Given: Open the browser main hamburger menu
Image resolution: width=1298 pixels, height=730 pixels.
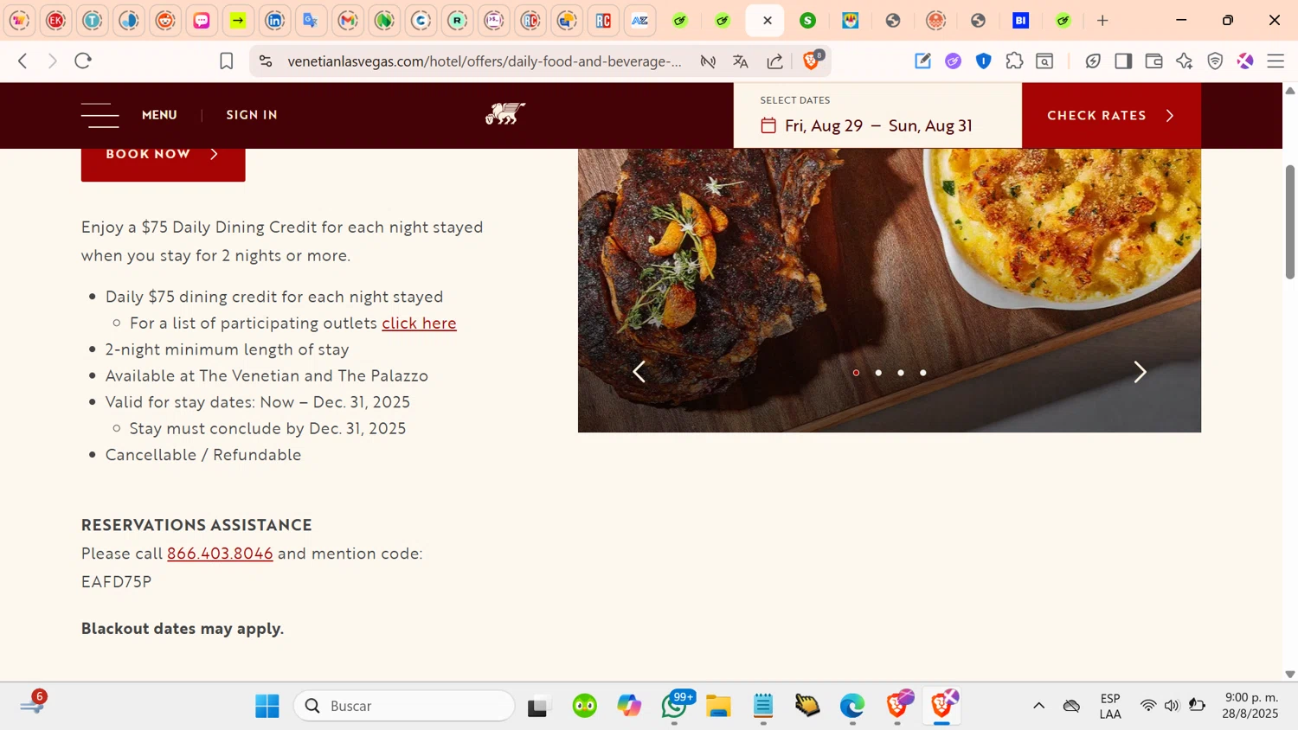Looking at the screenshot, I should click(x=1276, y=61).
